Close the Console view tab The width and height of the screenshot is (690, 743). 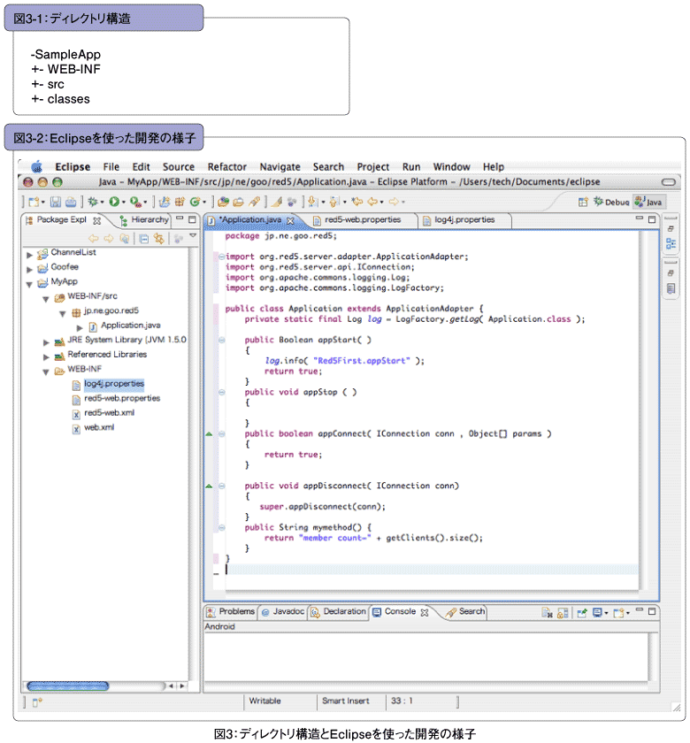click(x=425, y=613)
